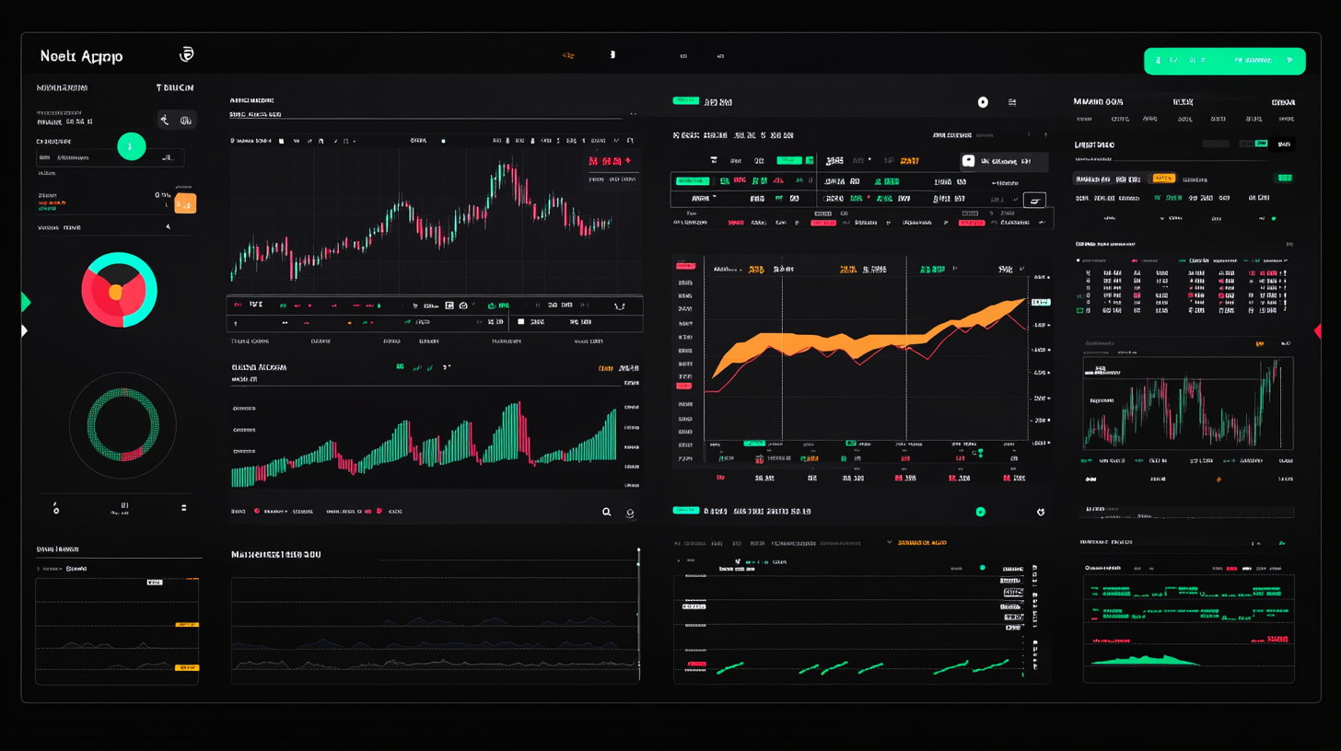
Task: Click the orange action button in the left sidebar
Action: (x=186, y=202)
